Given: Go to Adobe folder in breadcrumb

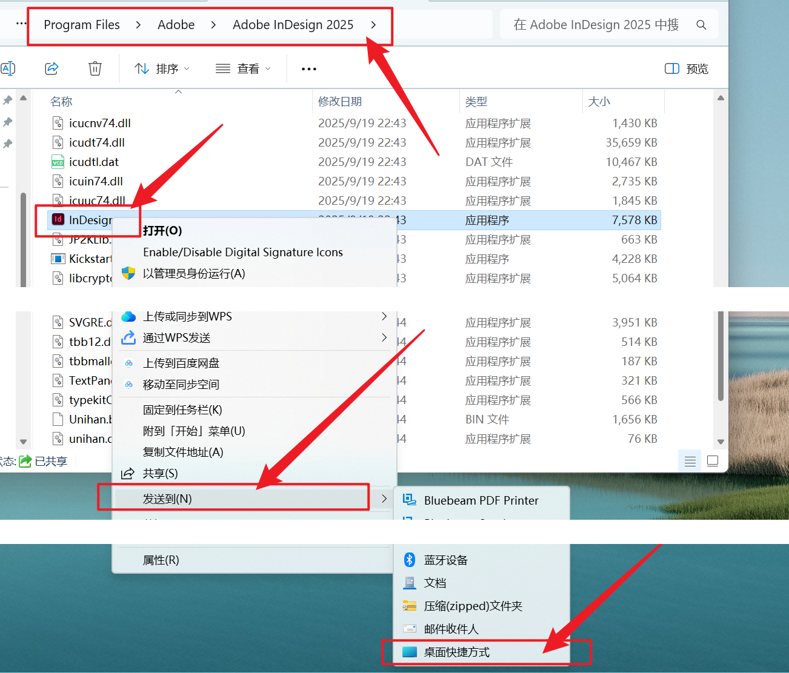Looking at the screenshot, I should click(x=176, y=25).
